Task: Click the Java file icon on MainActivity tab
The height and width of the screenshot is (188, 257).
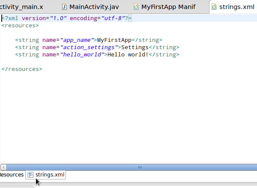Action: pyautogui.click(x=65, y=7)
